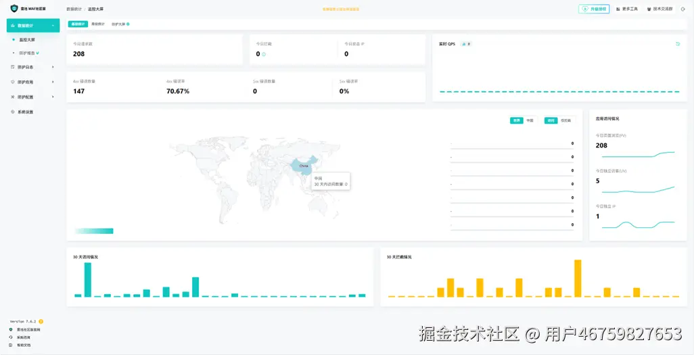
Task: Click 数据统计 breadcrumb at top
Action: 74,9
